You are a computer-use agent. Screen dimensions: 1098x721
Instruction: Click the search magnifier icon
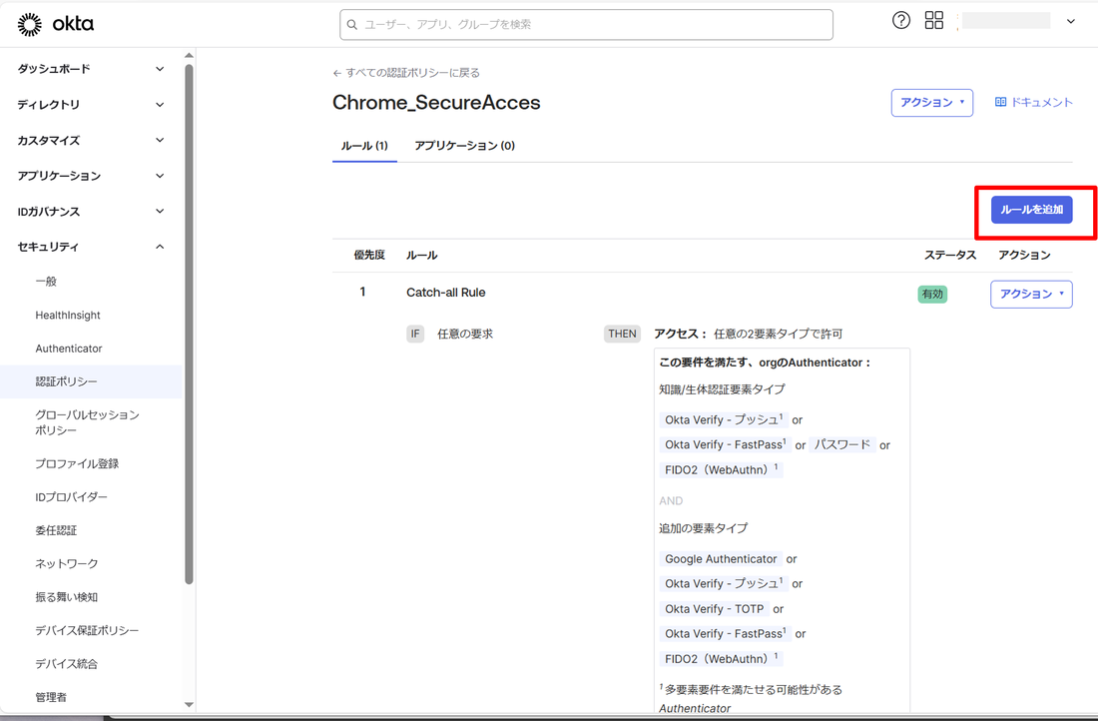point(352,25)
